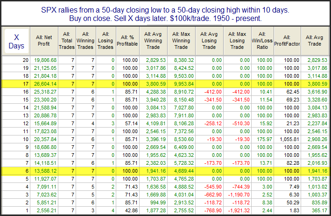
Task: Click the SPX rallies title text
Action: (165, 14)
